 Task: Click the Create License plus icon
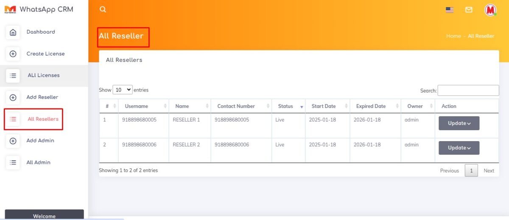tap(13, 54)
